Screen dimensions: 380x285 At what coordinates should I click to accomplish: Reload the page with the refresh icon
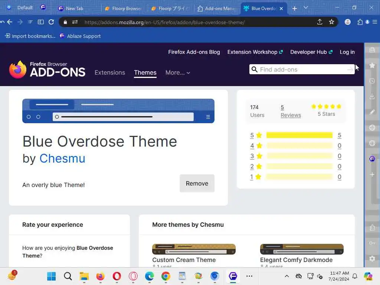coord(51,22)
